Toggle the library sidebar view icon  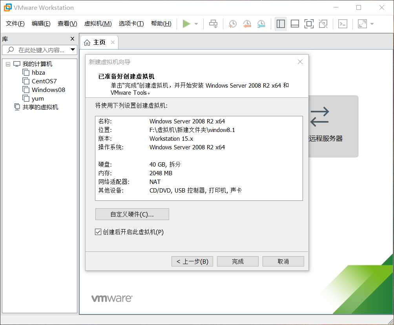coord(281,24)
